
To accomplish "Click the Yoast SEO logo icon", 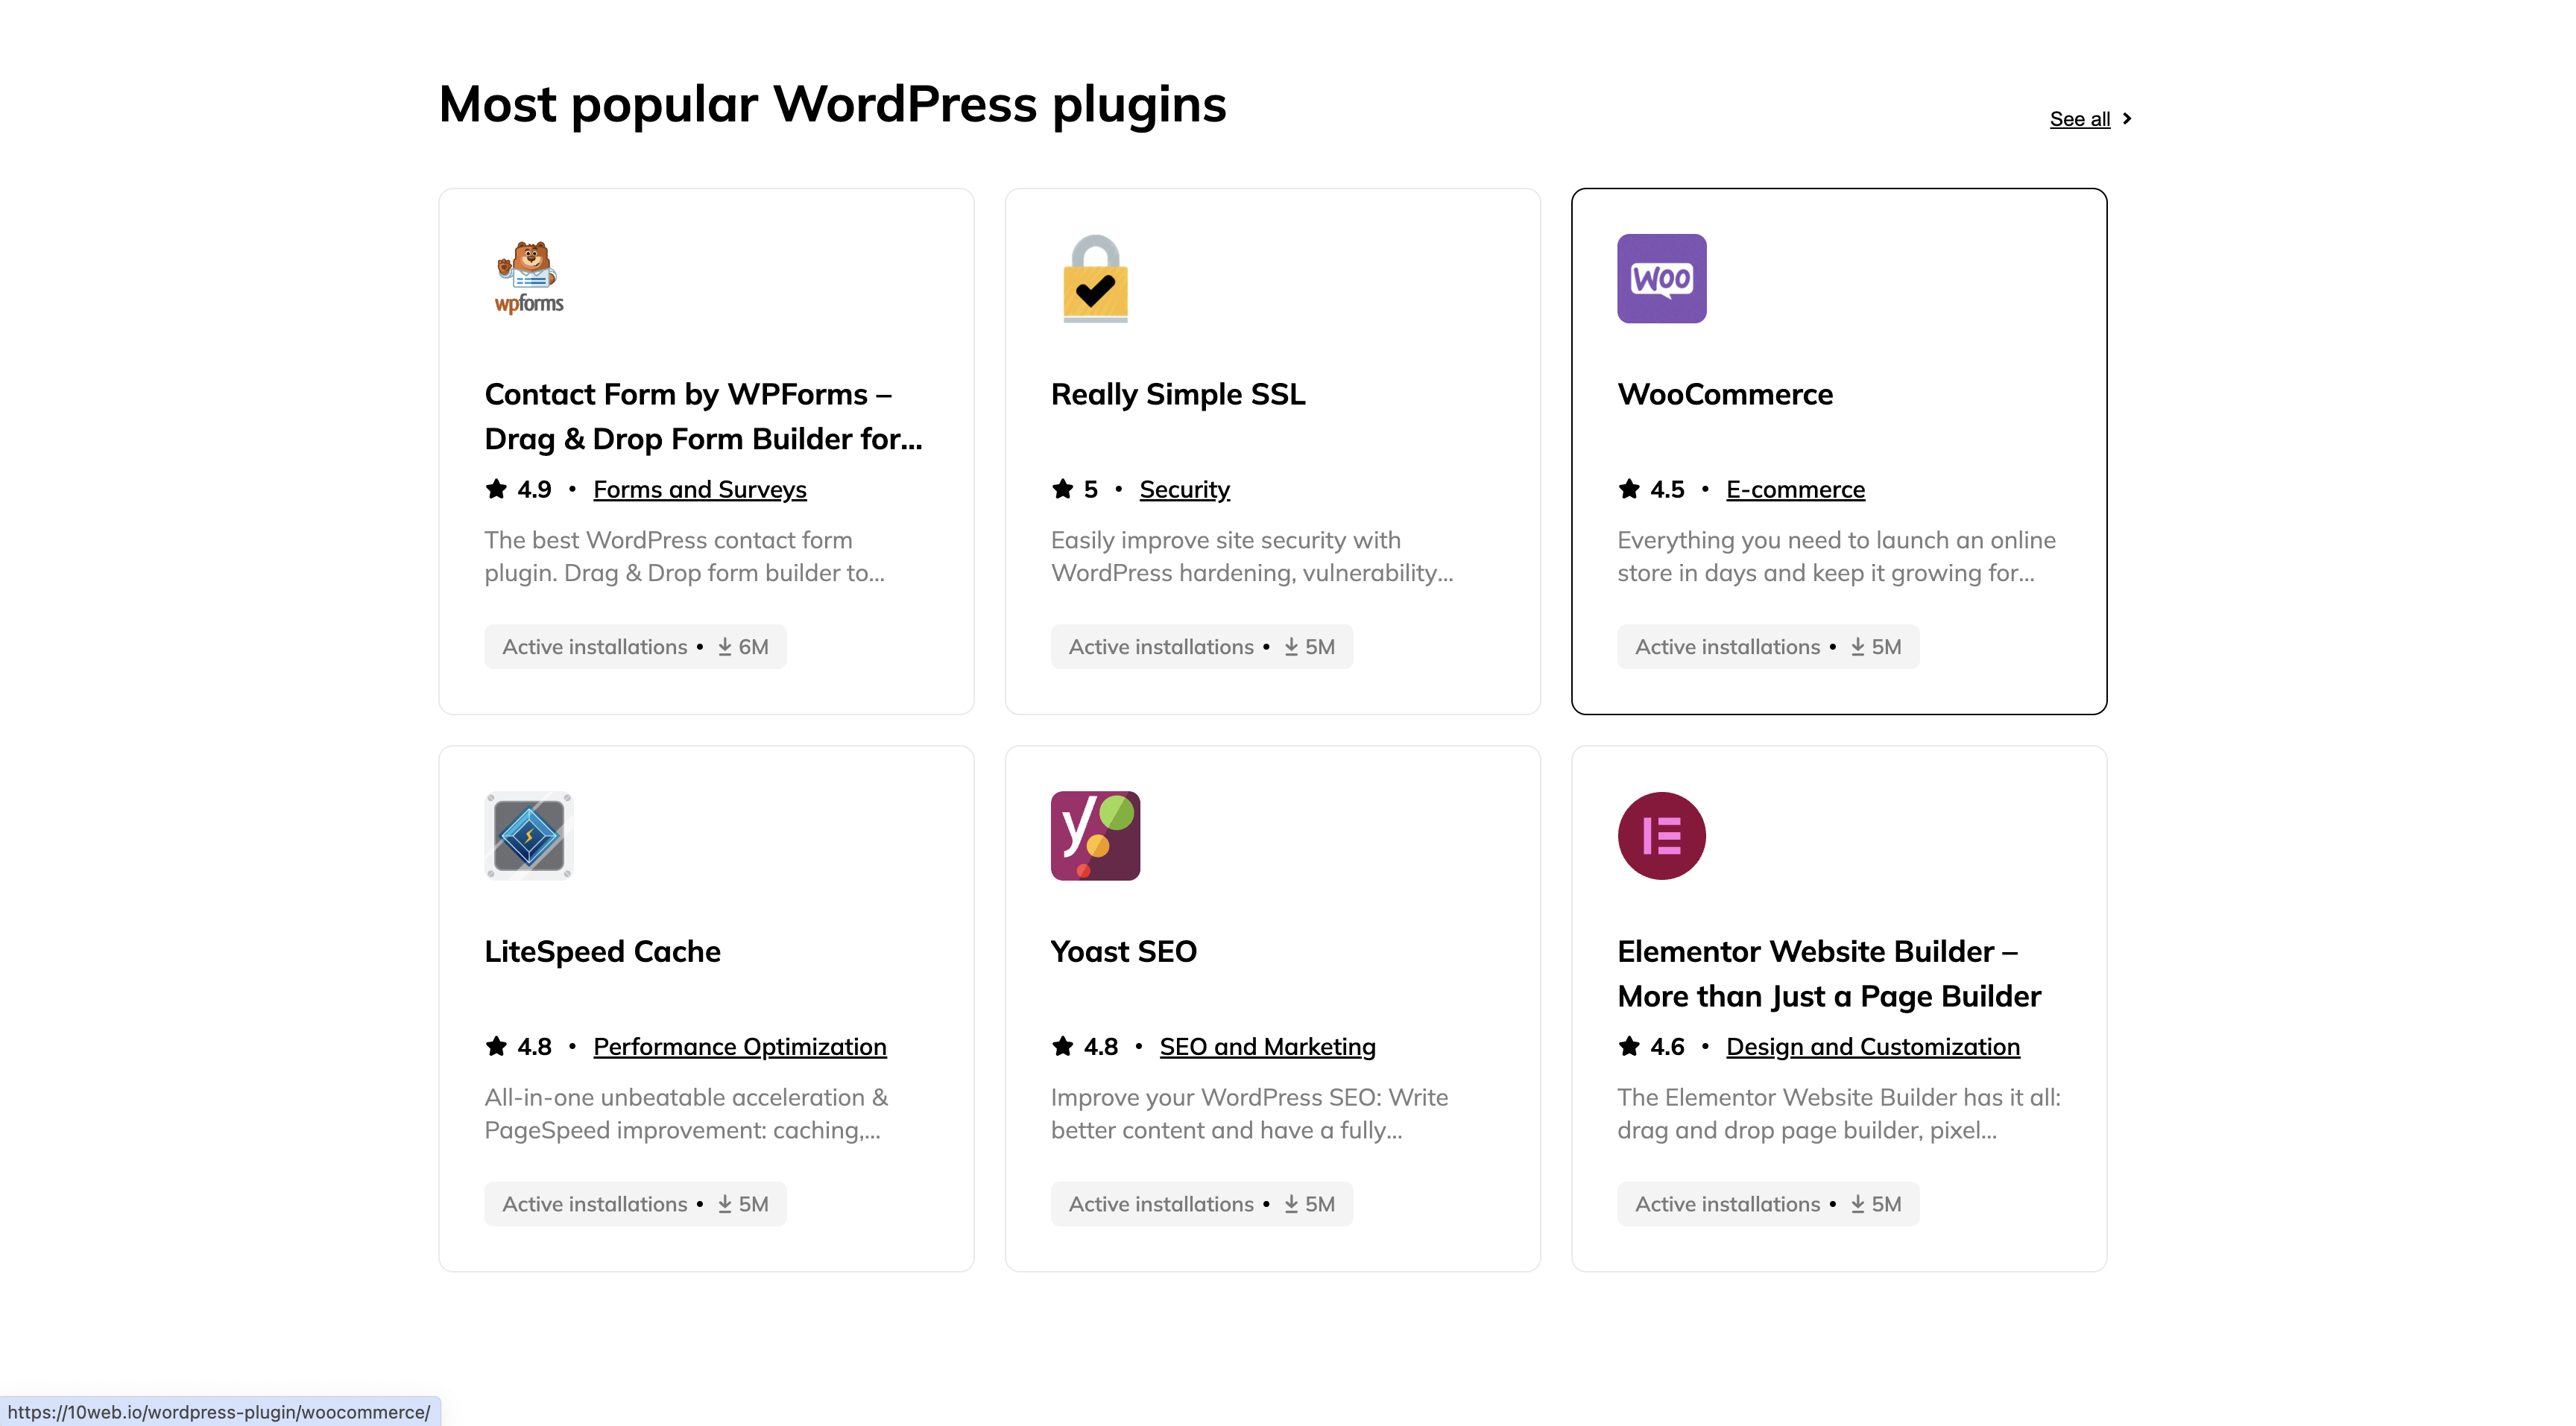I will point(1095,835).
